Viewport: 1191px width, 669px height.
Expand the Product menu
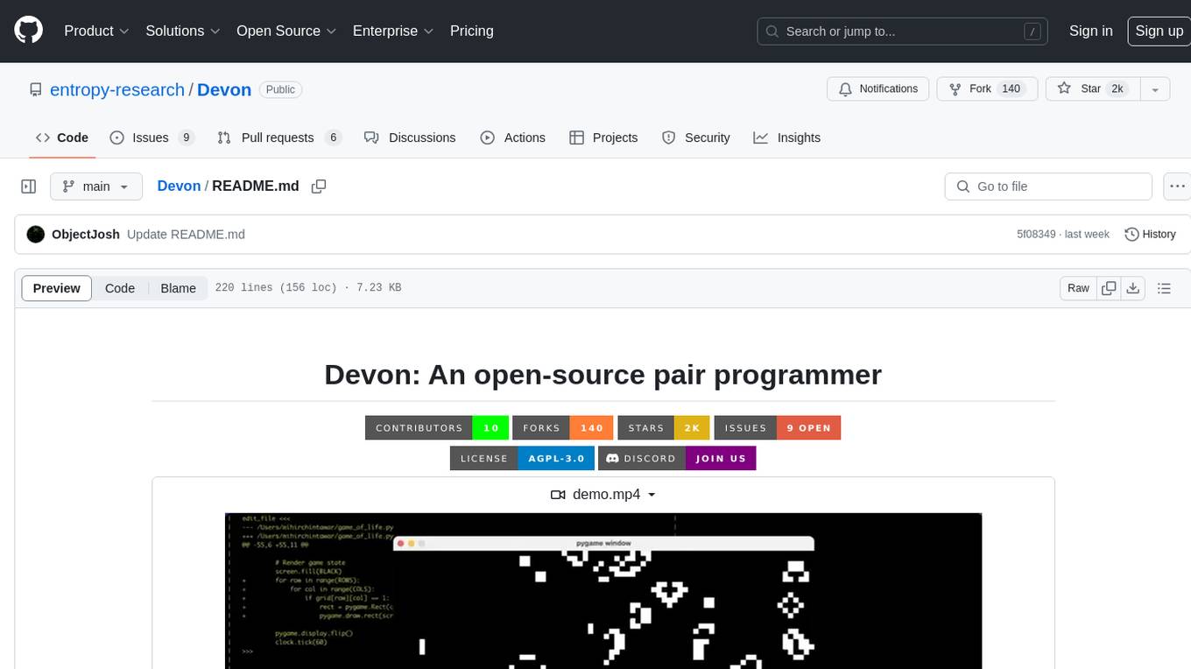click(96, 31)
